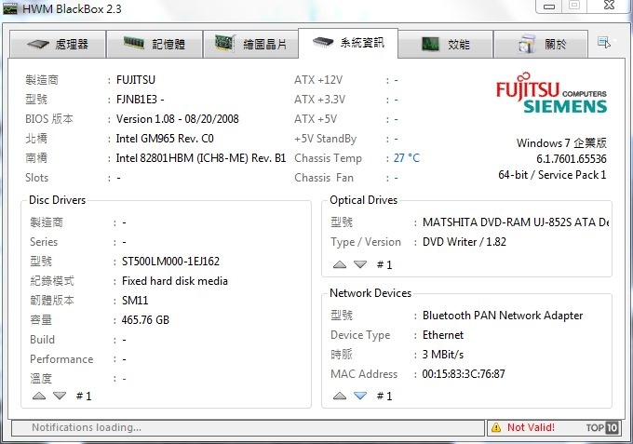Click the Performance label in Disc Drivers

coord(61,359)
